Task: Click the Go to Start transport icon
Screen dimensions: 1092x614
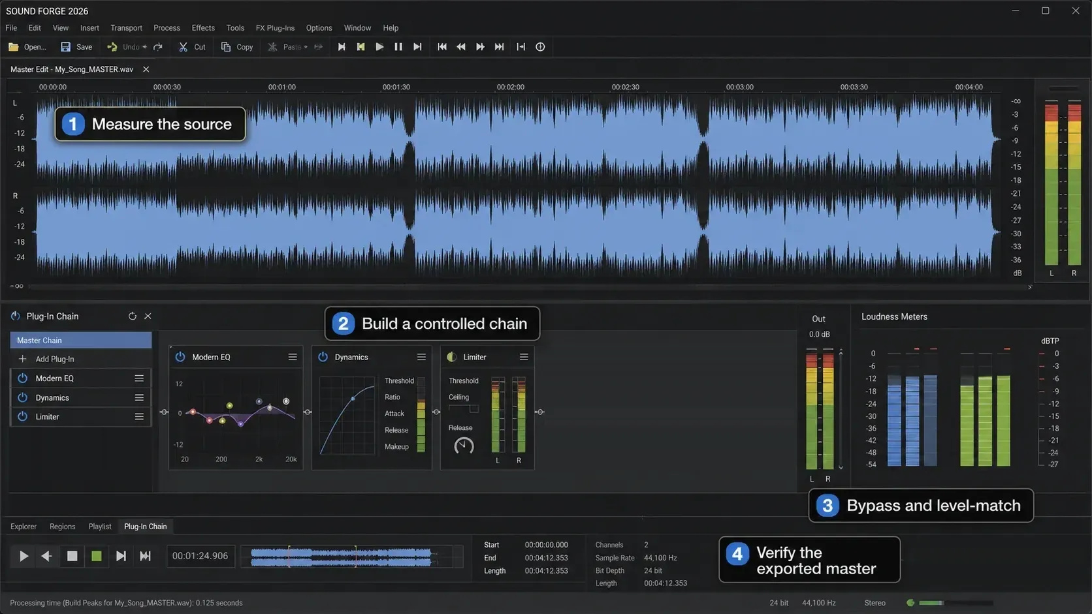Action: coord(442,47)
